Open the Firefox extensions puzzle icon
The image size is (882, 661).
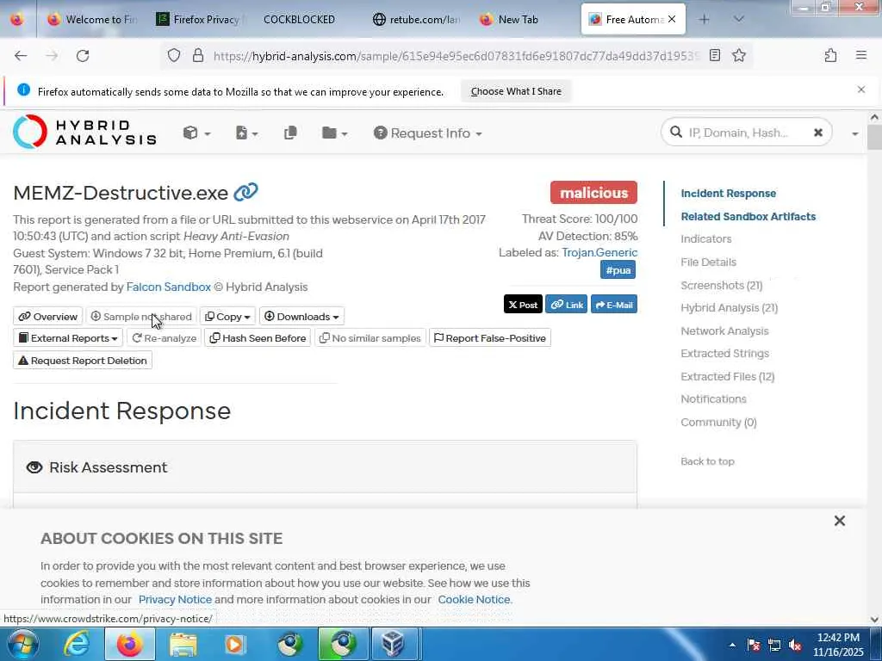pos(830,55)
